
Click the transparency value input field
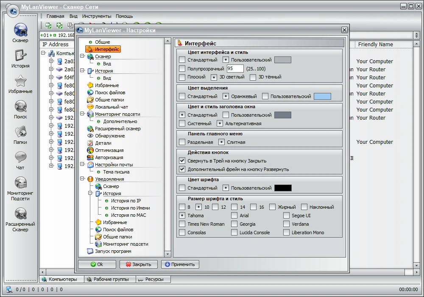235,69
